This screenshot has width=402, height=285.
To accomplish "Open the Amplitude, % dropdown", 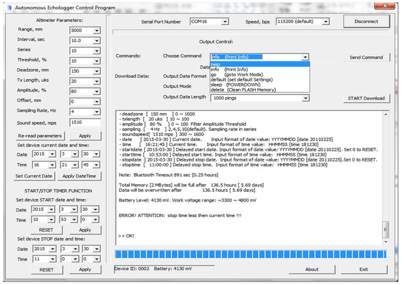I will (x=96, y=92).
